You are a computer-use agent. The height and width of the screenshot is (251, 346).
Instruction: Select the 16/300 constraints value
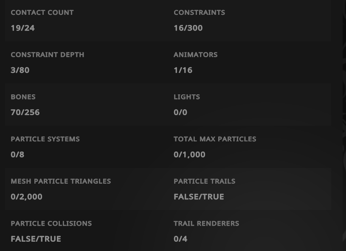pyautogui.click(x=188, y=28)
